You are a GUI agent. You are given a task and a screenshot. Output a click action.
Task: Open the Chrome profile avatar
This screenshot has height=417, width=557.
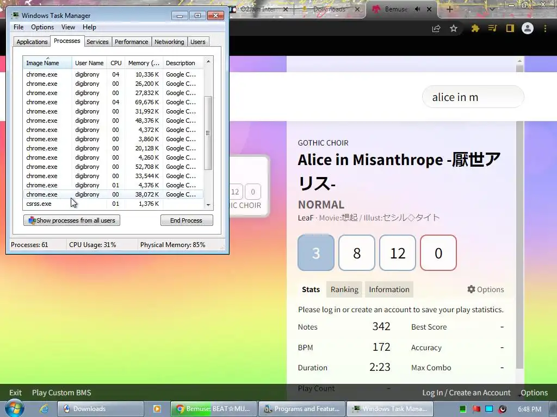528,28
